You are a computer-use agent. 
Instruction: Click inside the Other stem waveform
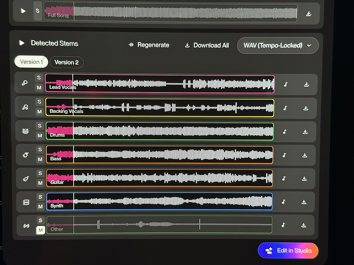coord(159,224)
